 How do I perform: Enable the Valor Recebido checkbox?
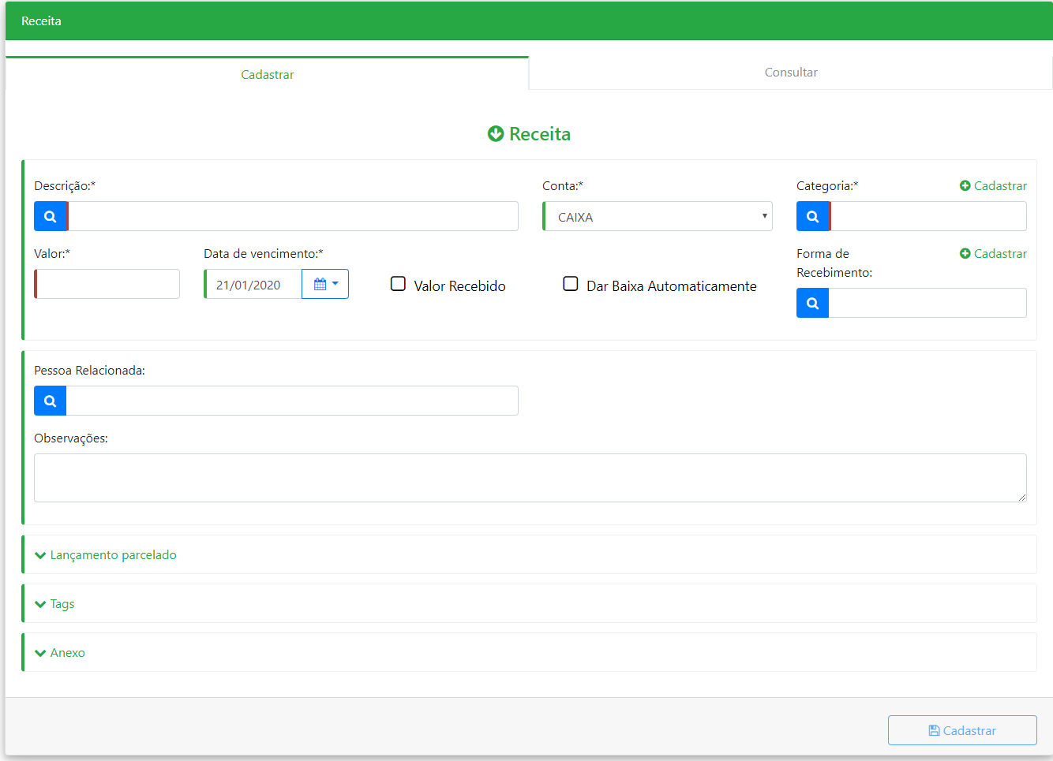pyautogui.click(x=399, y=284)
